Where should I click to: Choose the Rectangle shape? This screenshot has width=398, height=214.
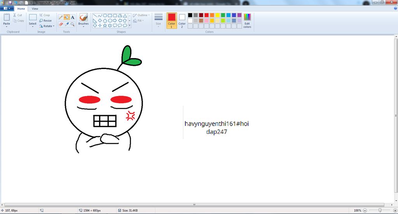(x=110, y=16)
